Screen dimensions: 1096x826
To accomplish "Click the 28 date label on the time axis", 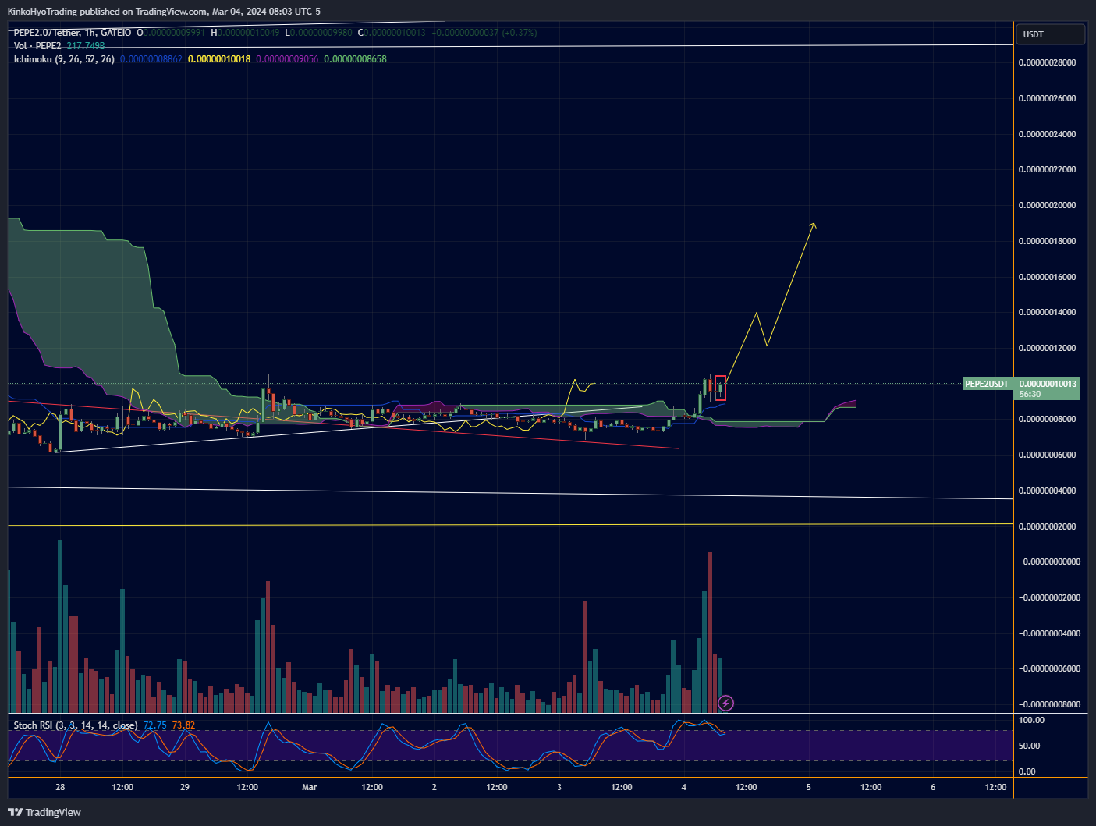I will [x=60, y=787].
